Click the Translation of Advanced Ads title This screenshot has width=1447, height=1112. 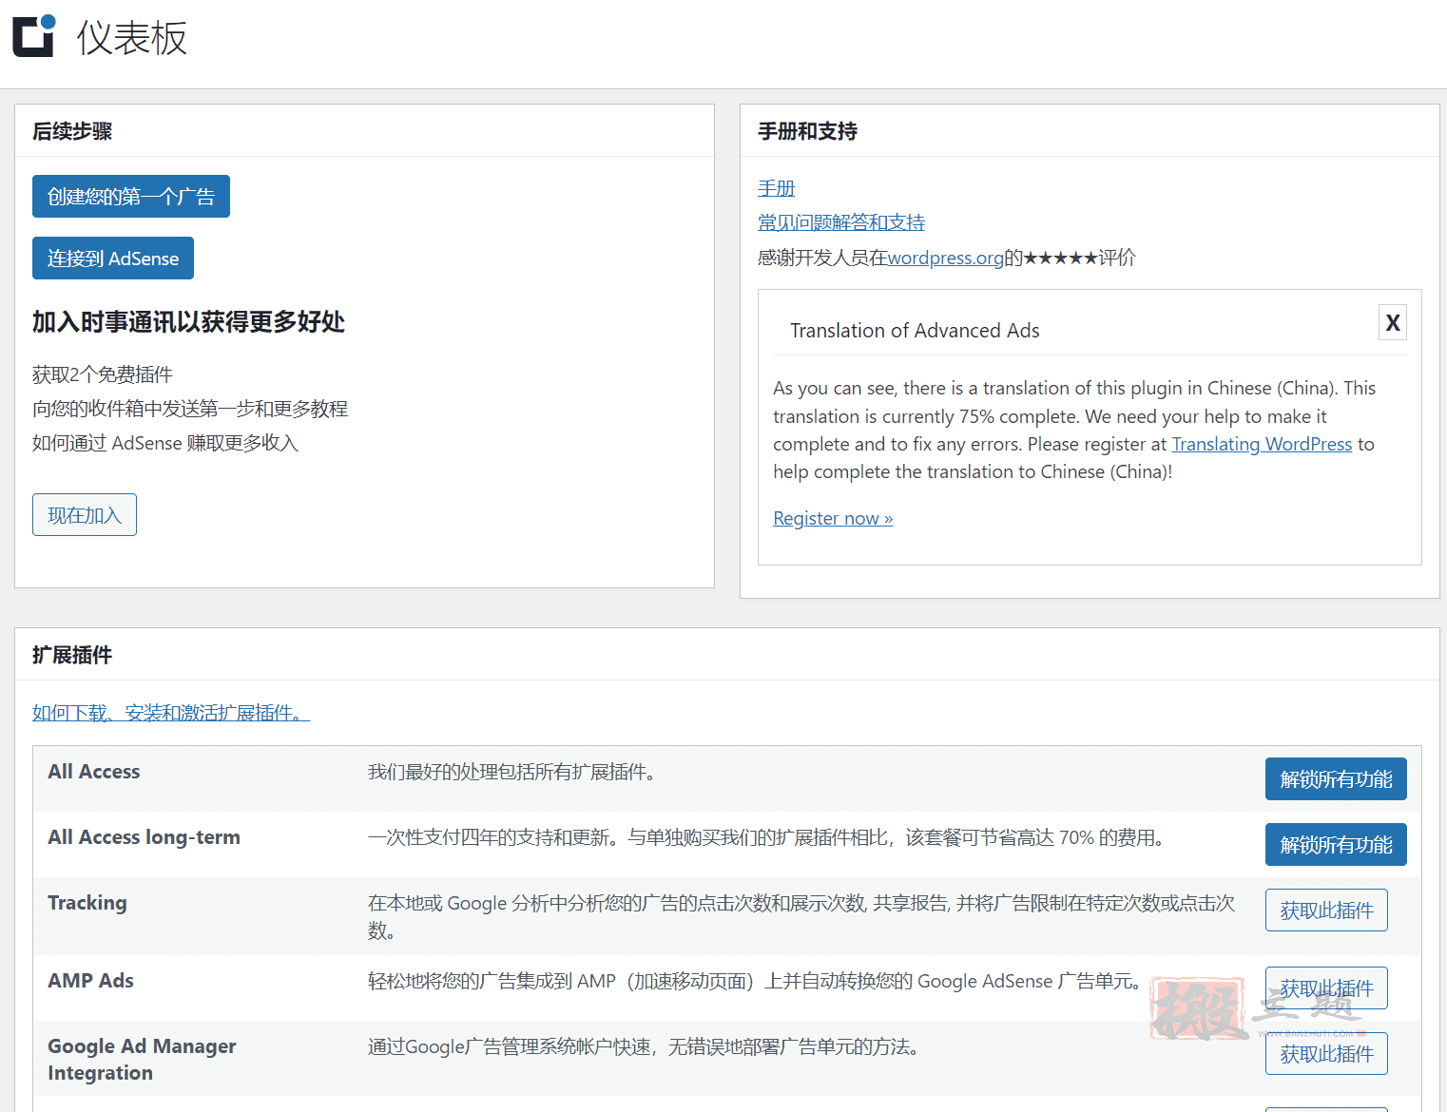click(x=915, y=330)
